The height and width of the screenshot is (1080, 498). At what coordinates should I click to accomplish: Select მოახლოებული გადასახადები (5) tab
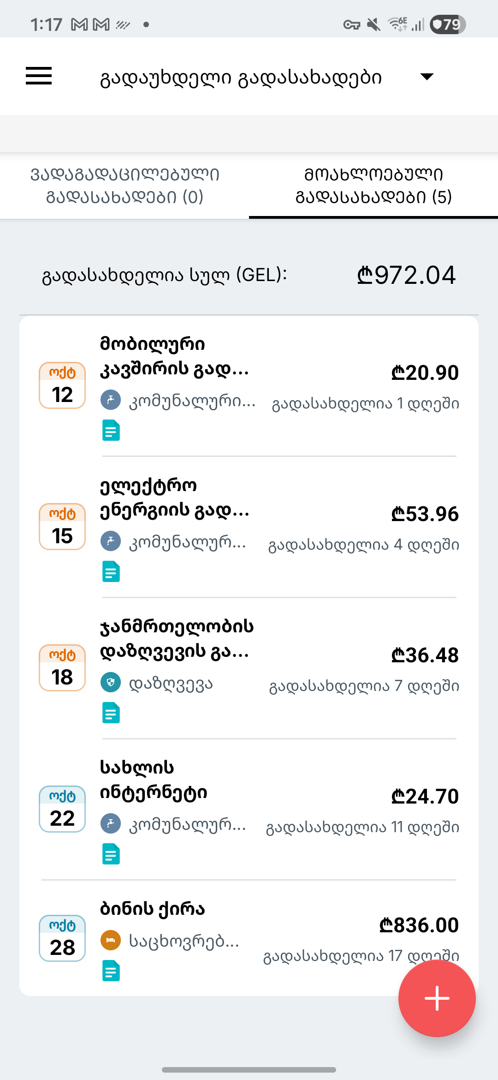tap(373, 186)
